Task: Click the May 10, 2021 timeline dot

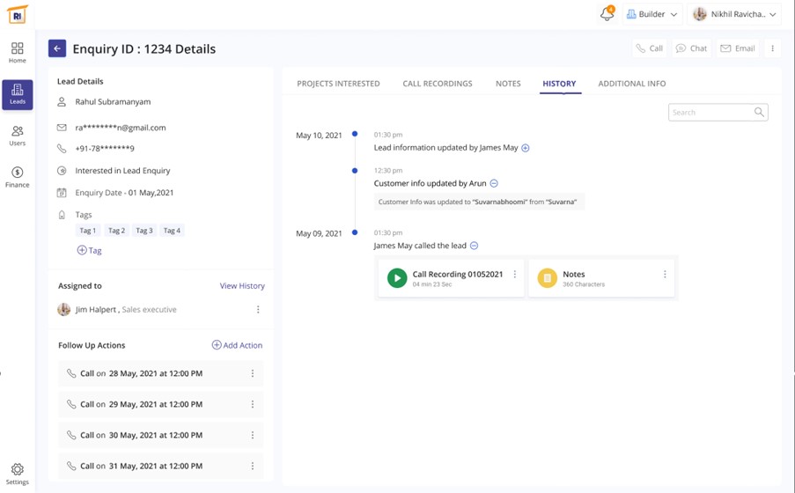Action: coord(355,135)
